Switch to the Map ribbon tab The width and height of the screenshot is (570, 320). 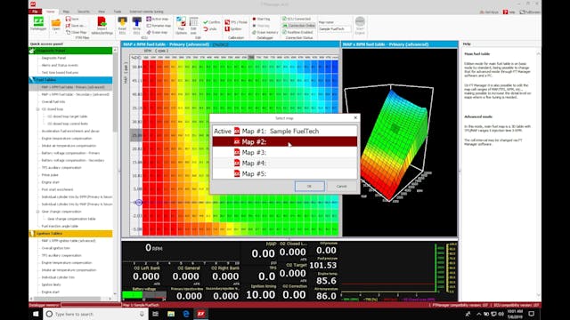[66, 12]
